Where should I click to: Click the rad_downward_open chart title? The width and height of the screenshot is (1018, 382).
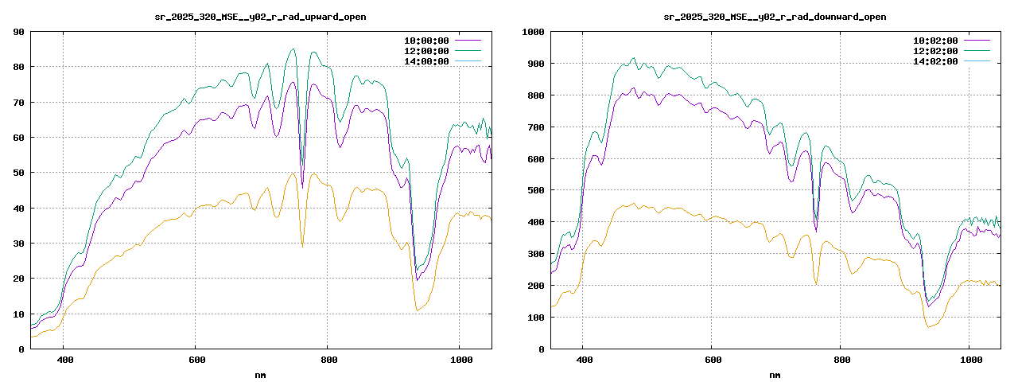775,17
